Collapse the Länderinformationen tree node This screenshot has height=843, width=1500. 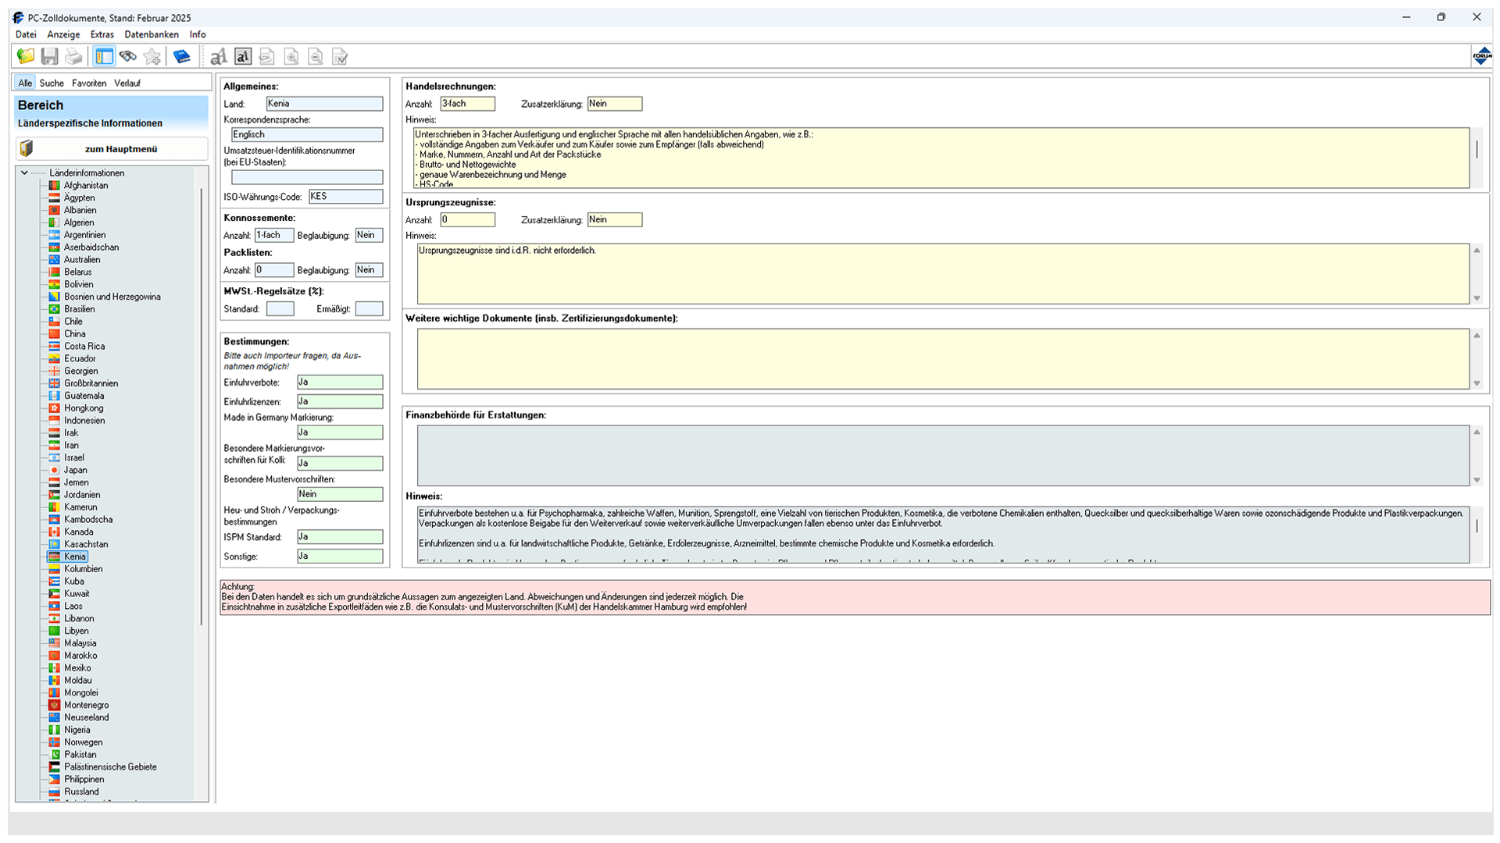[25, 173]
